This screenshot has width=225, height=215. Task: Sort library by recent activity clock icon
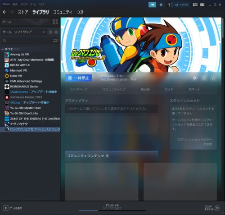pos(50,32)
